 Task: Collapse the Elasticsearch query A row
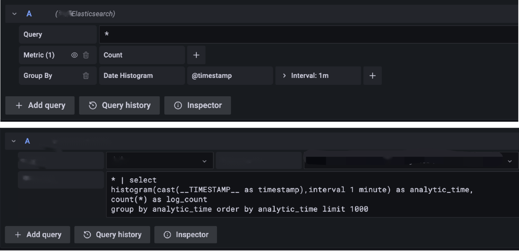pos(14,14)
